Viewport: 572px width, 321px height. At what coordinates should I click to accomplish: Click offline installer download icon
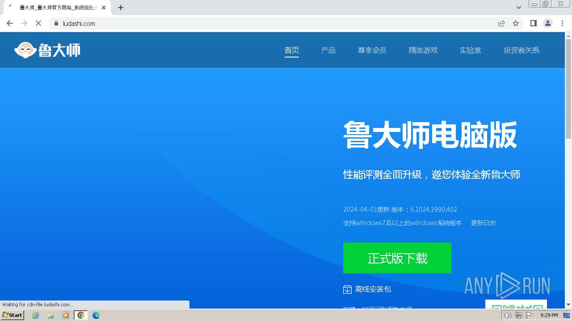click(347, 289)
